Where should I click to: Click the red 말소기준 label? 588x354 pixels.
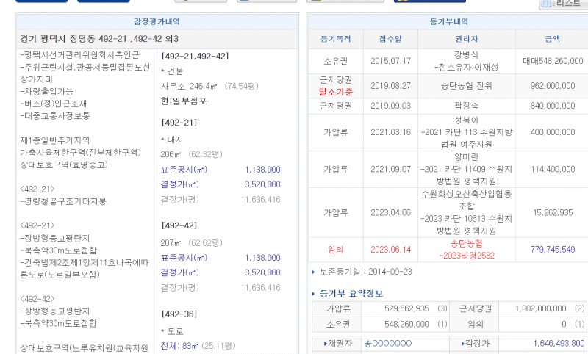336,92
